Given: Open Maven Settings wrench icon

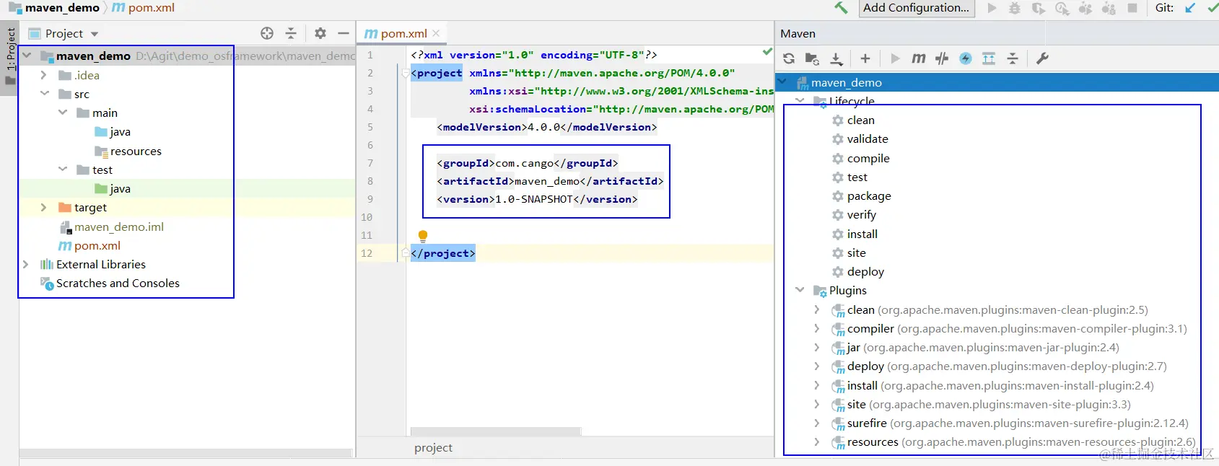Looking at the screenshot, I should pyautogui.click(x=1042, y=58).
